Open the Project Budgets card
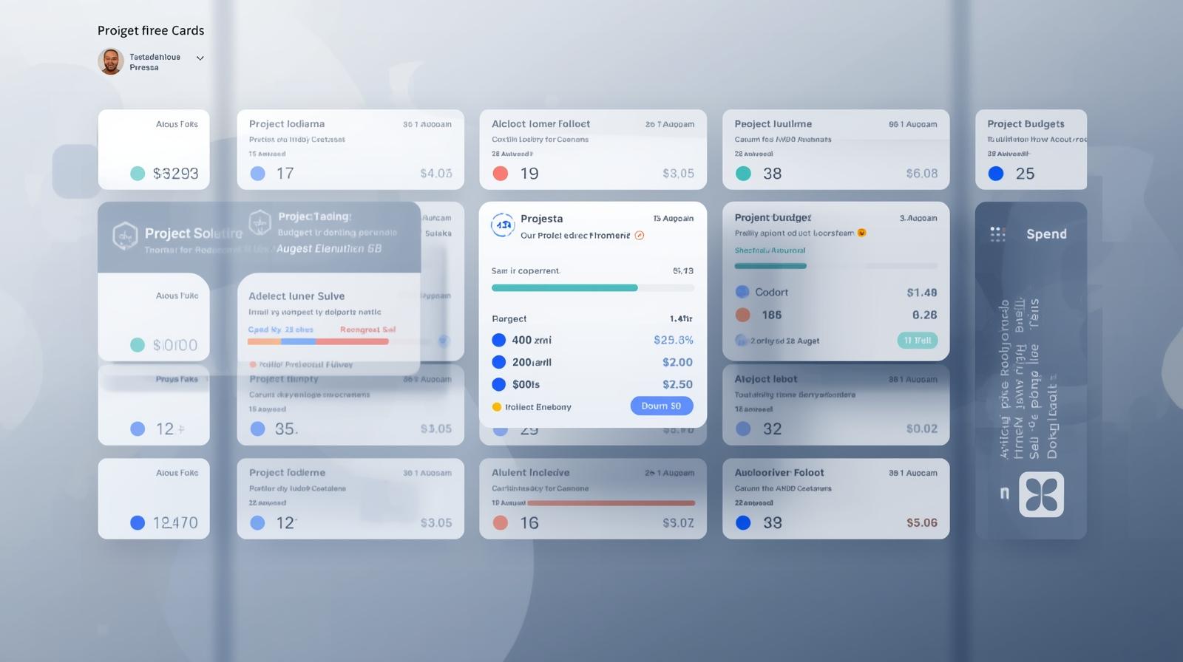 coord(1031,149)
